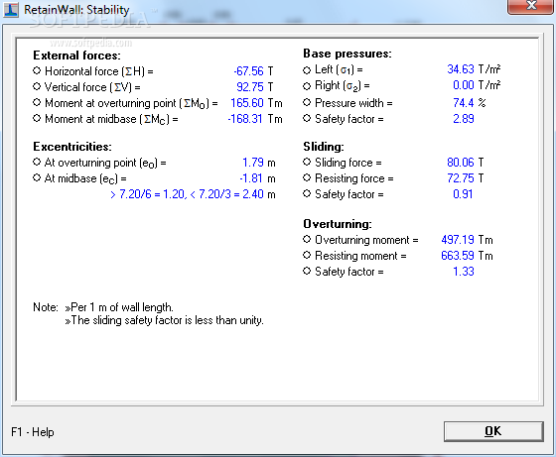This screenshot has height=457, width=556.
Task: Select the horizontal force value -67.56 T
Action: point(253,71)
